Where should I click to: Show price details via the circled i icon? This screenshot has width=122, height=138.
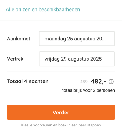click(x=111, y=82)
